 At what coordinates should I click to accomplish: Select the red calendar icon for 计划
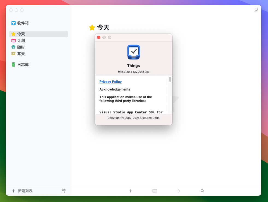tap(13, 40)
